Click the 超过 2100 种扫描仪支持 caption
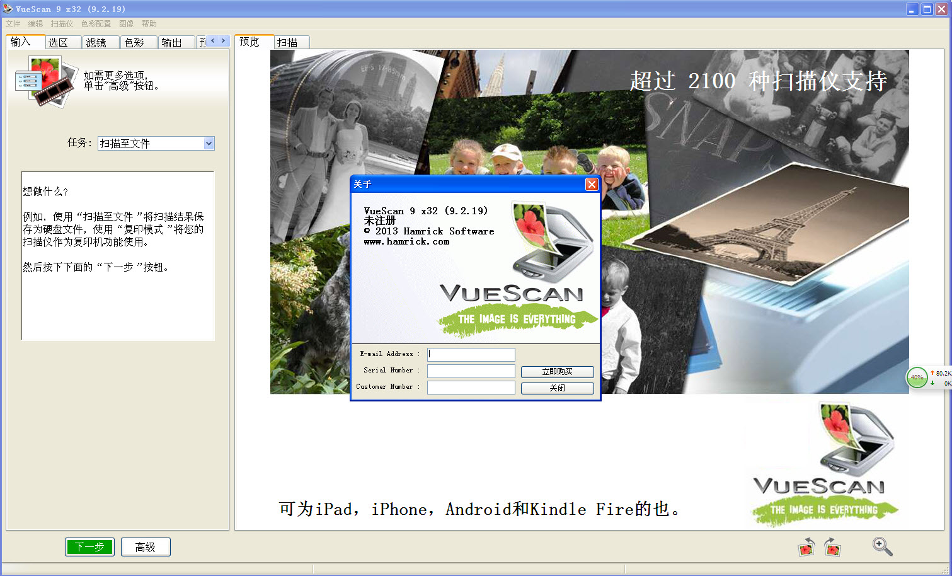Image resolution: width=952 pixels, height=576 pixels. [759, 81]
